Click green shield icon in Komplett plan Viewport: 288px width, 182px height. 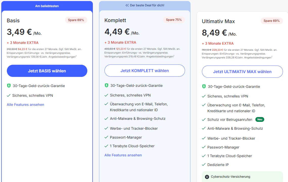coord(107,86)
